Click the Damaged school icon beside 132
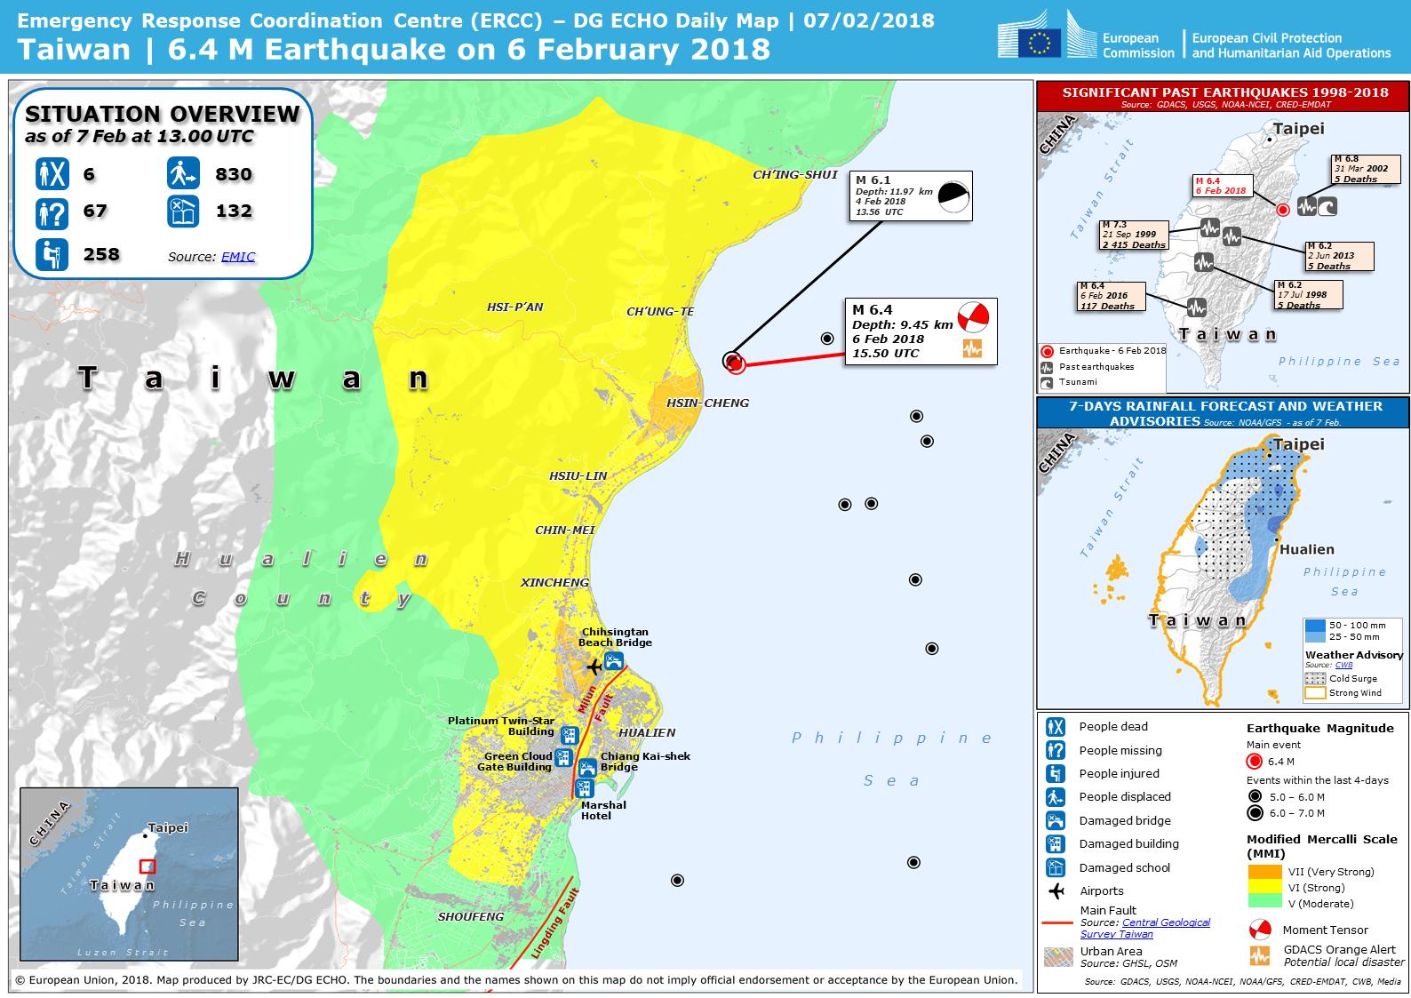Image resolution: width=1411 pixels, height=998 pixels. [x=183, y=212]
